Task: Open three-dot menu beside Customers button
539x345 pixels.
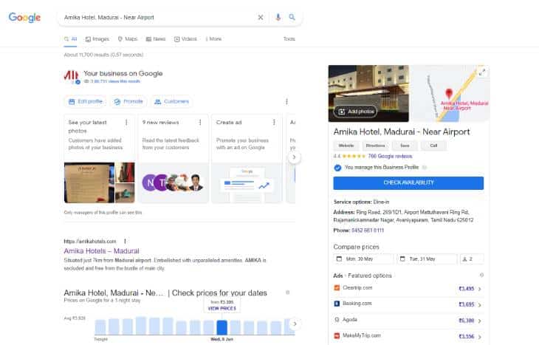Action: click(286, 101)
